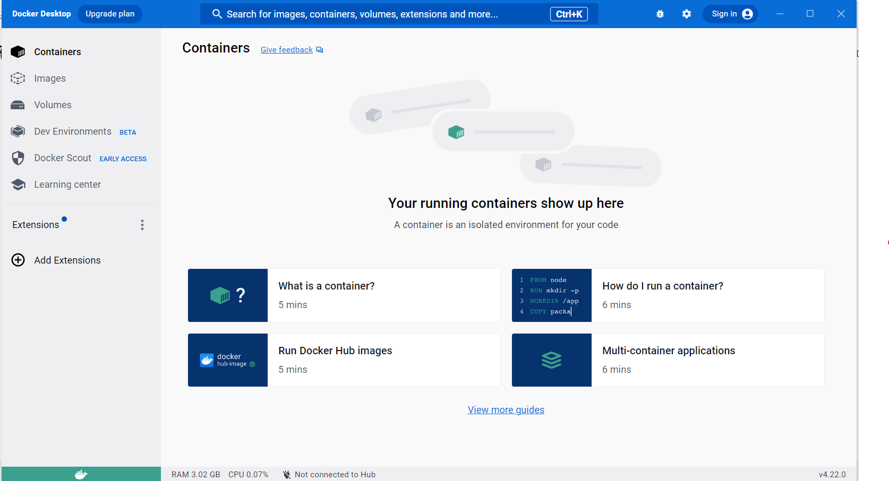This screenshot has height=481, width=889.
Task: Click Add Extensions label
Action: tap(67, 260)
